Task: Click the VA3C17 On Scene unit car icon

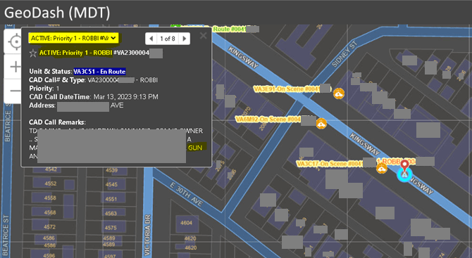Action: coord(382,168)
